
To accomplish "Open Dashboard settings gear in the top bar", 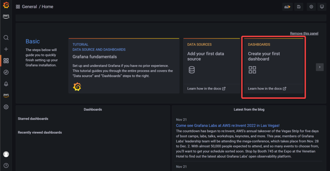I will click(x=311, y=7).
